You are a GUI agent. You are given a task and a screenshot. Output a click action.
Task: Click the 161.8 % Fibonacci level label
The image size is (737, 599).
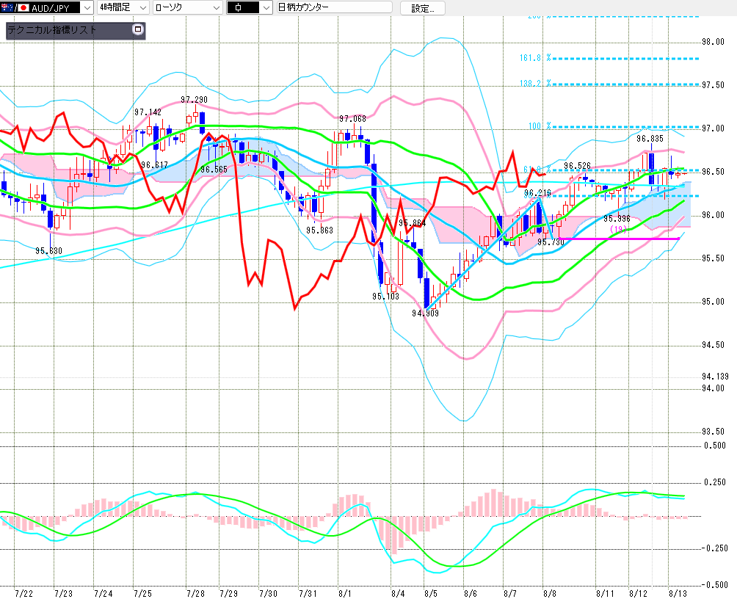pyautogui.click(x=535, y=58)
